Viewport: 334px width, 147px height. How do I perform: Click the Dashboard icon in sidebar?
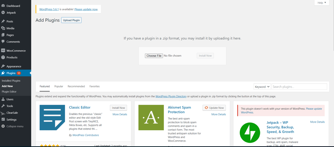[x=3, y=6]
